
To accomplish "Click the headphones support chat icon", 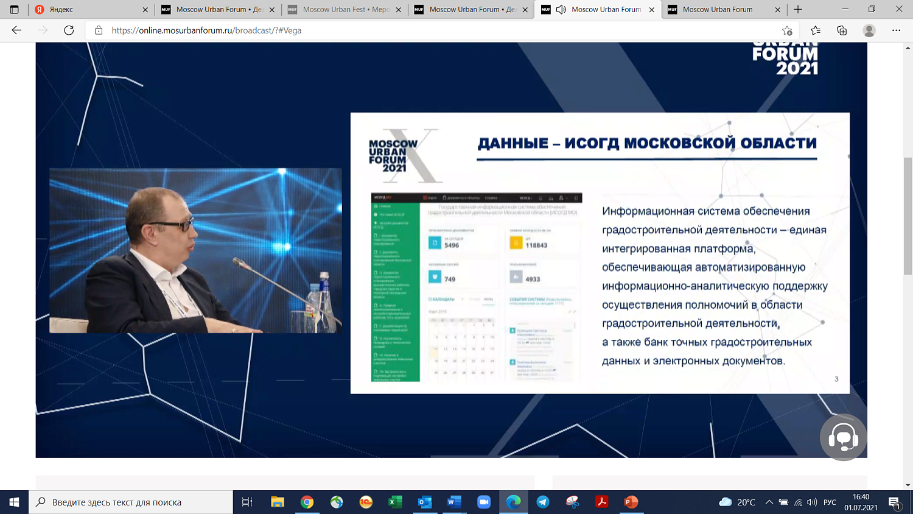I will 844,437.
